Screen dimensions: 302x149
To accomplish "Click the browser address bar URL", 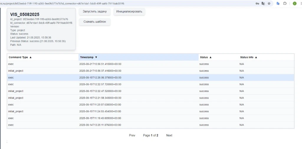I will [x=88, y=4].
